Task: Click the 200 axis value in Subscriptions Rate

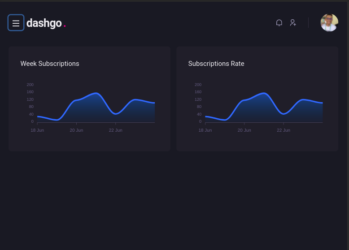Action: coord(198,85)
